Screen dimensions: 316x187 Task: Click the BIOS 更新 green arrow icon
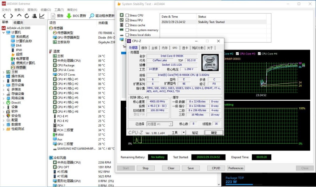pos(69,16)
